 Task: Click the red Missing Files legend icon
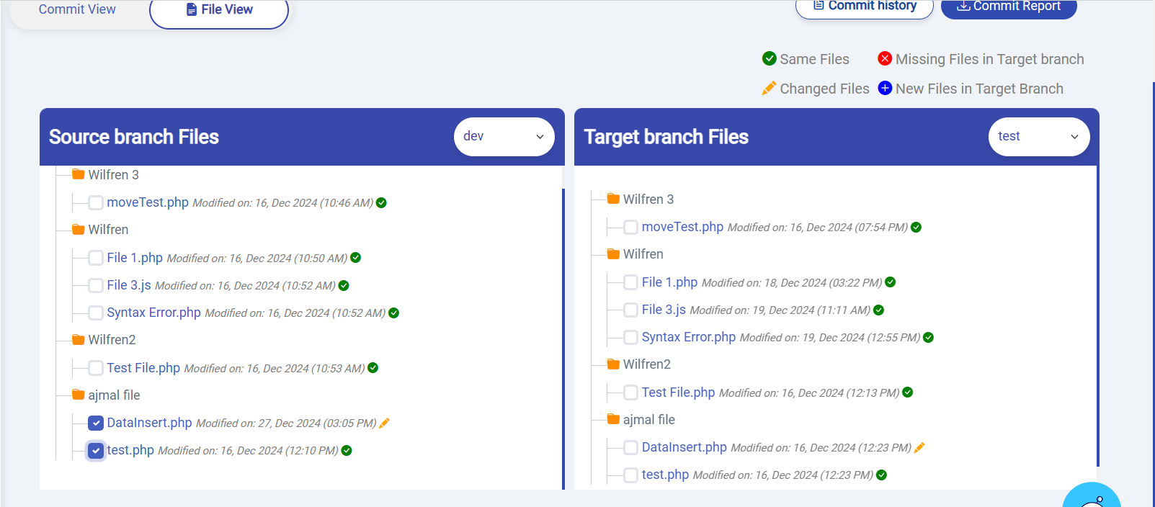click(x=885, y=59)
